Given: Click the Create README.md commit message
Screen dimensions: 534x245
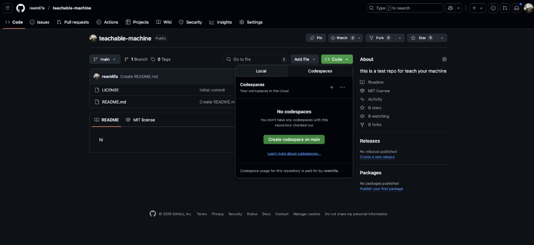Looking at the screenshot, I should click(x=139, y=77).
